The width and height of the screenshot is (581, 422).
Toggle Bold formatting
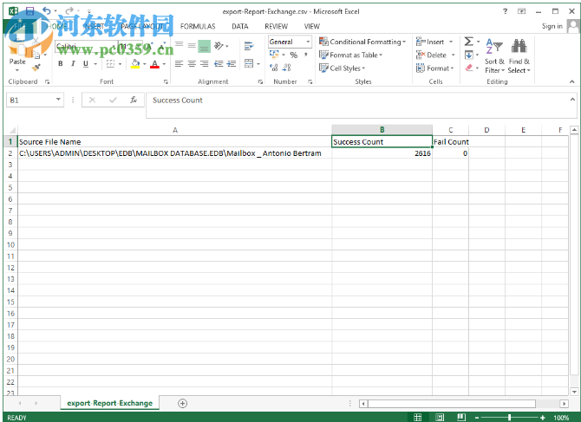click(61, 63)
